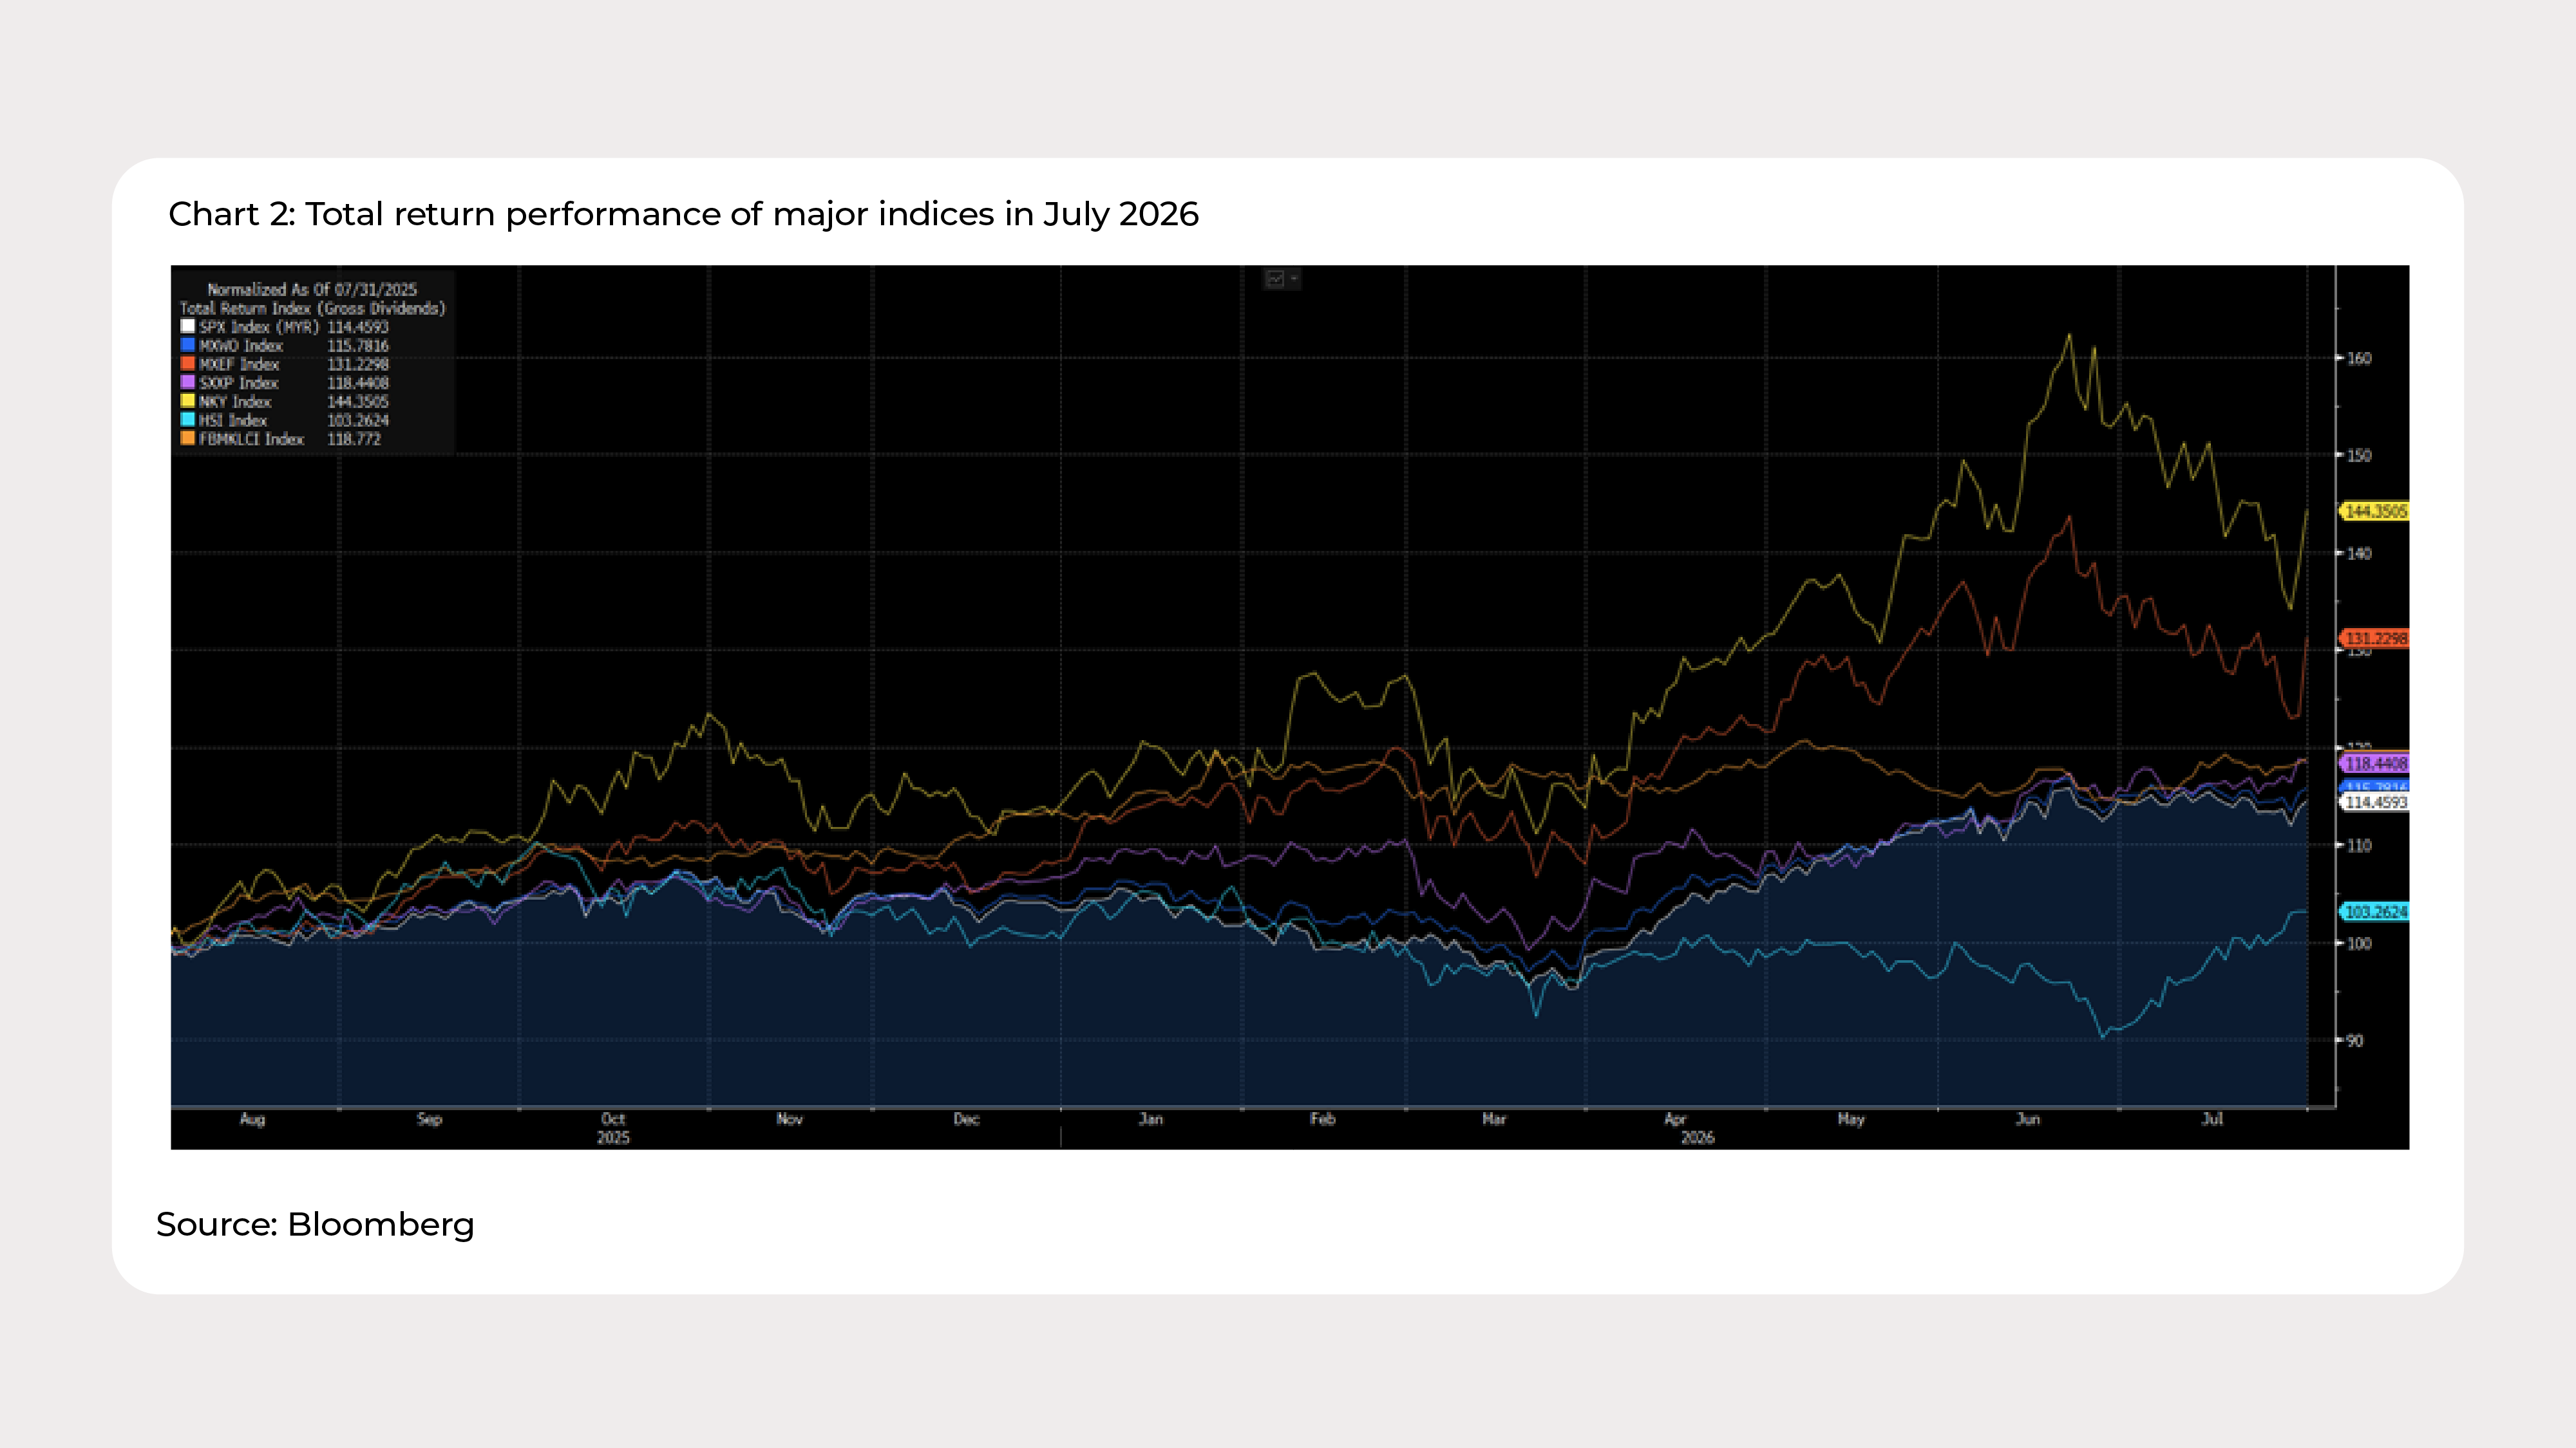Click the red 131.2298 value tag on axis
The height and width of the screenshot is (1448, 2576).
[x=2375, y=638]
